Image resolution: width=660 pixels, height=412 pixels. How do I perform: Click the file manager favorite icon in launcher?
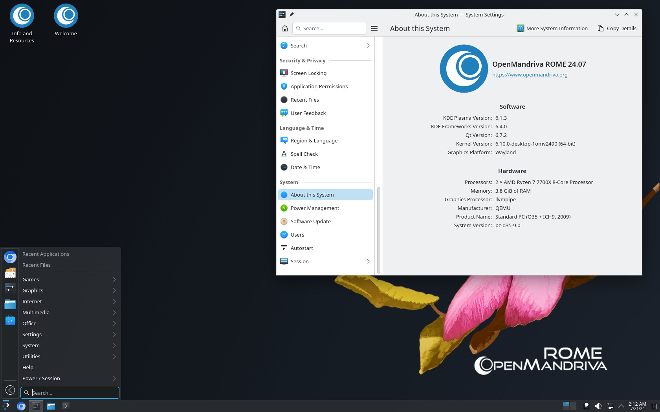(x=10, y=304)
